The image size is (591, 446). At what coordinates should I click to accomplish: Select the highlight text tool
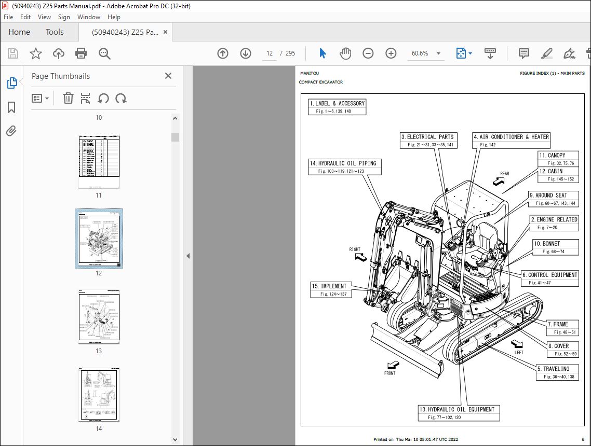(546, 53)
